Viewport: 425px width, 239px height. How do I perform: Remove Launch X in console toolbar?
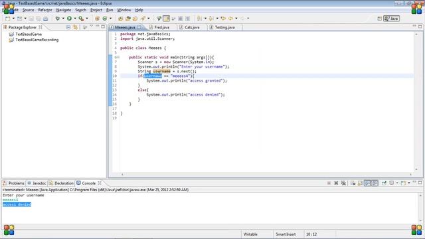pyautogui.click(x=336, y=183)
